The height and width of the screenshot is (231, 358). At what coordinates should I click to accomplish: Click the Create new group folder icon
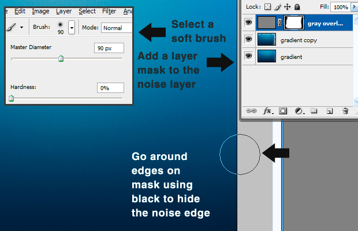(x=314, y=111)
